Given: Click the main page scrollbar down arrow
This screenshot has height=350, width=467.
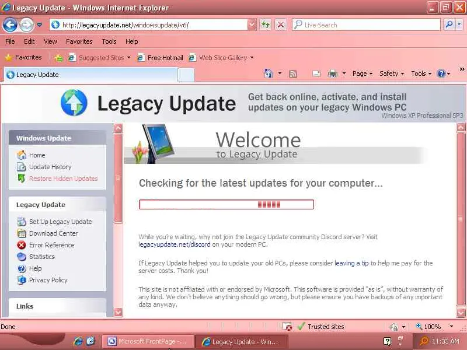Looking at the screenshot, I should pos(461,313).
